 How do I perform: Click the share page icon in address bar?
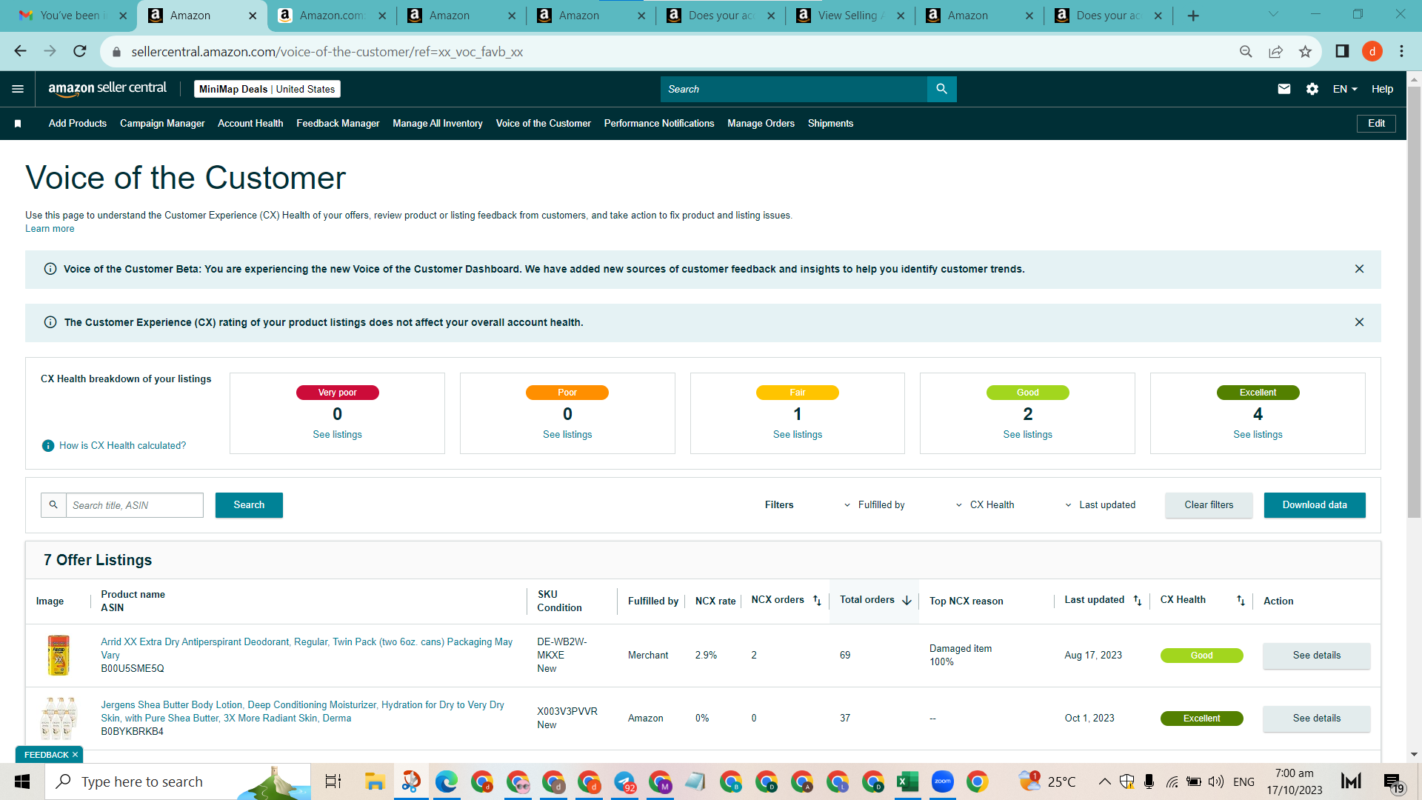click(1275, 51)
